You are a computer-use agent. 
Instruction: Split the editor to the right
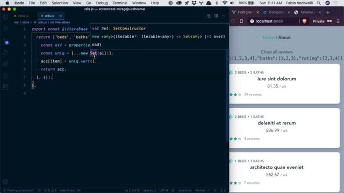pos(216,16)
